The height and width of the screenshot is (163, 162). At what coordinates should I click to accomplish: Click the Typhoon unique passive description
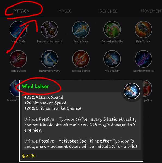pos(80,125)
